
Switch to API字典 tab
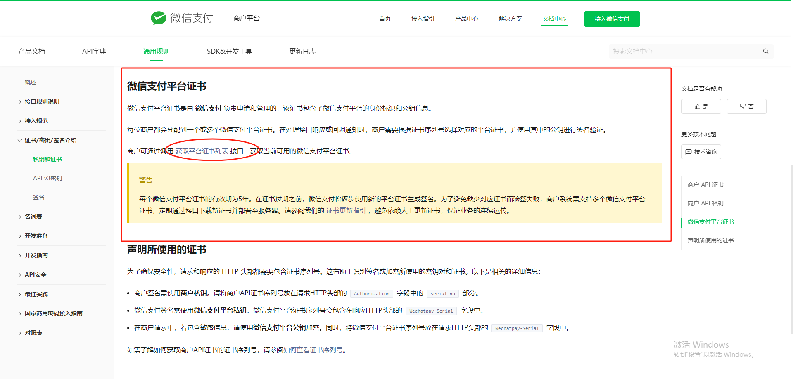pyautogui.click(x=94, y=51)
